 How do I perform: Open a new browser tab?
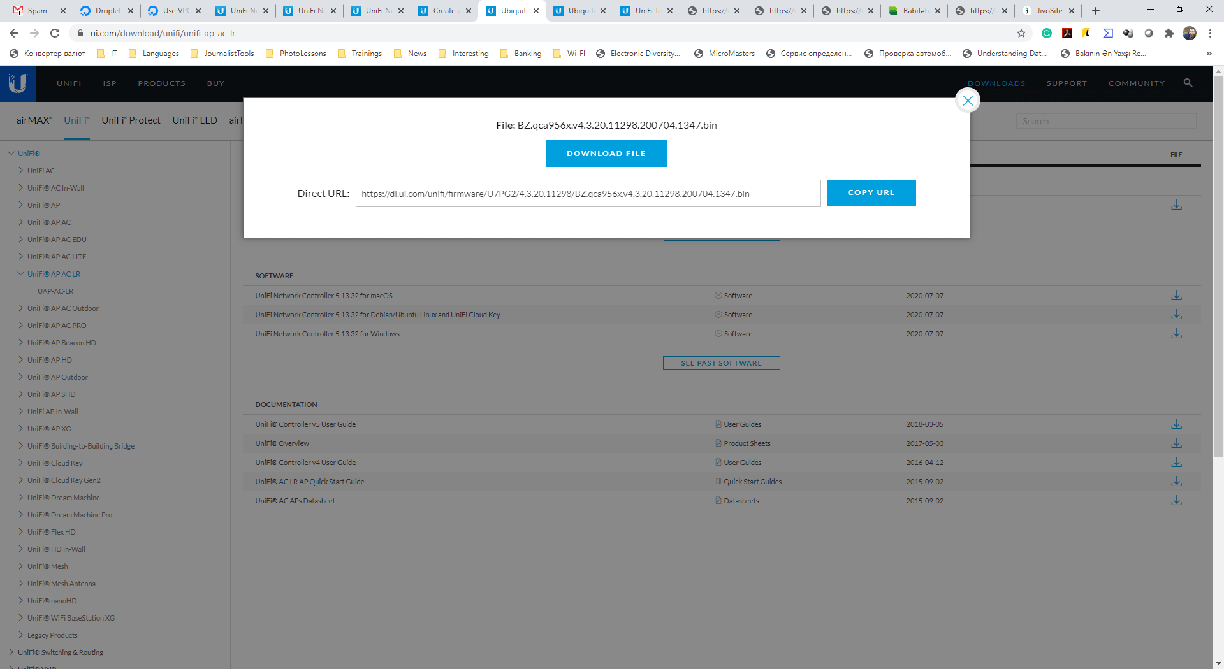click(x=1096, y=11)
